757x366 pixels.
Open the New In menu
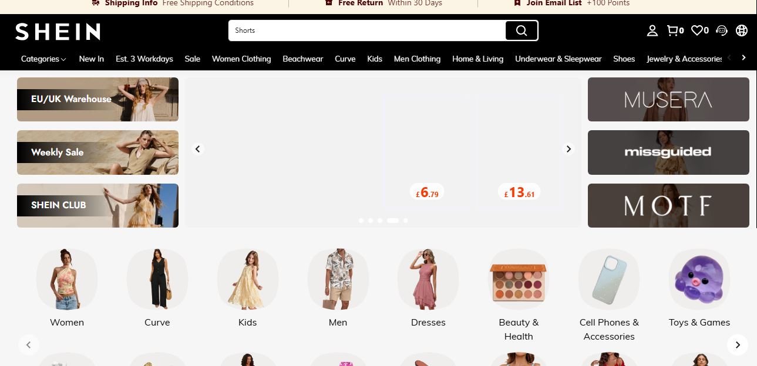[x=92, y=59]
